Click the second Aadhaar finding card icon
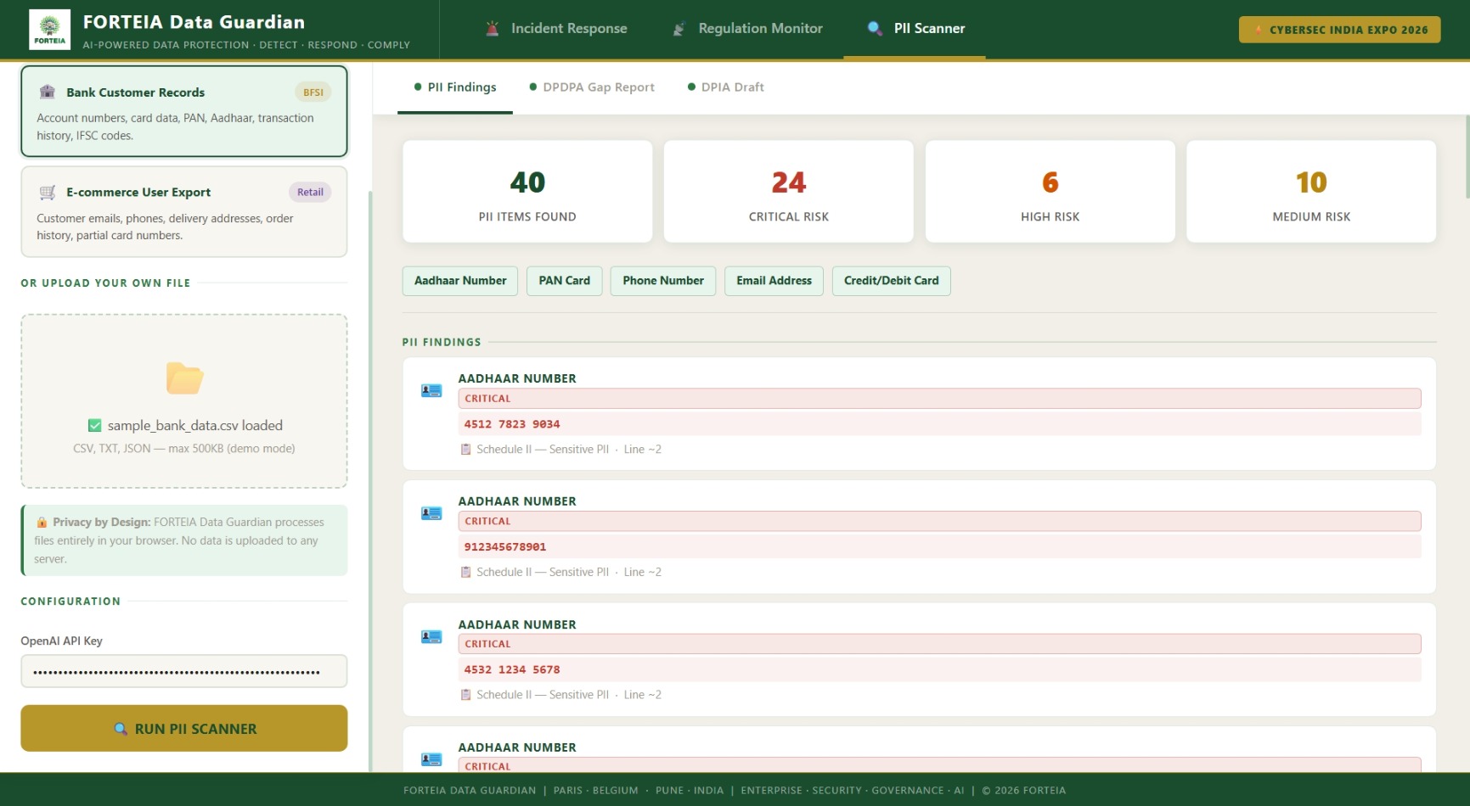The image size is (1470, 806). tap(431, 513)
